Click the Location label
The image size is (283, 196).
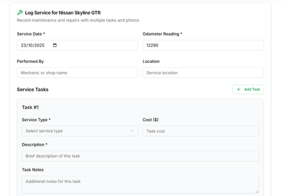[151, 61]
